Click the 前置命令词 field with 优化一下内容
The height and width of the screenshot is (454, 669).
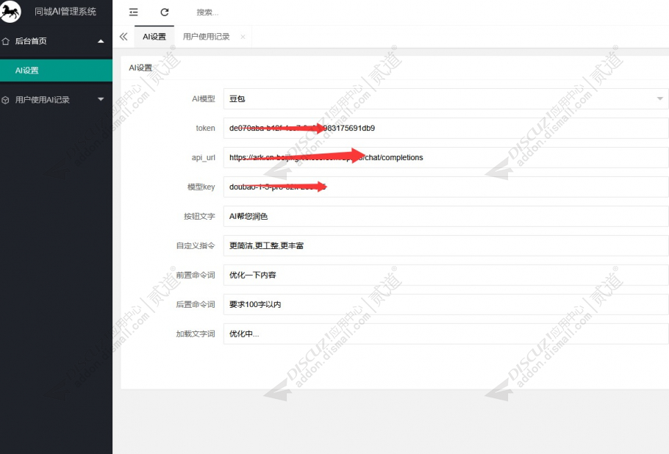(x=446, y=275)
